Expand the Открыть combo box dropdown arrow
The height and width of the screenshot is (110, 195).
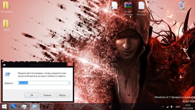tap(69, 83)
